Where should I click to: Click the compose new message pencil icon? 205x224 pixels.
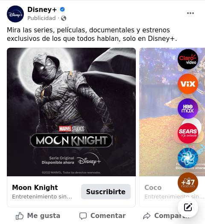pyautogui.click(x=188, y=207)
